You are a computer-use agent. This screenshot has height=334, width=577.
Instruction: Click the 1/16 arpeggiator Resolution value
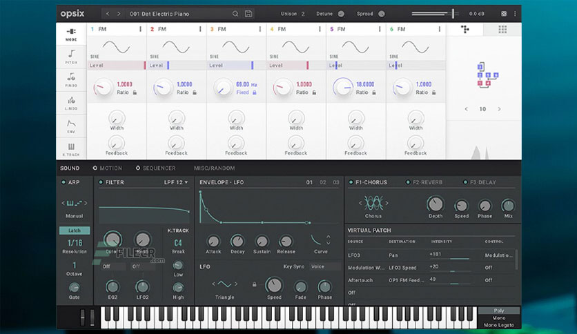pos(75,243)
